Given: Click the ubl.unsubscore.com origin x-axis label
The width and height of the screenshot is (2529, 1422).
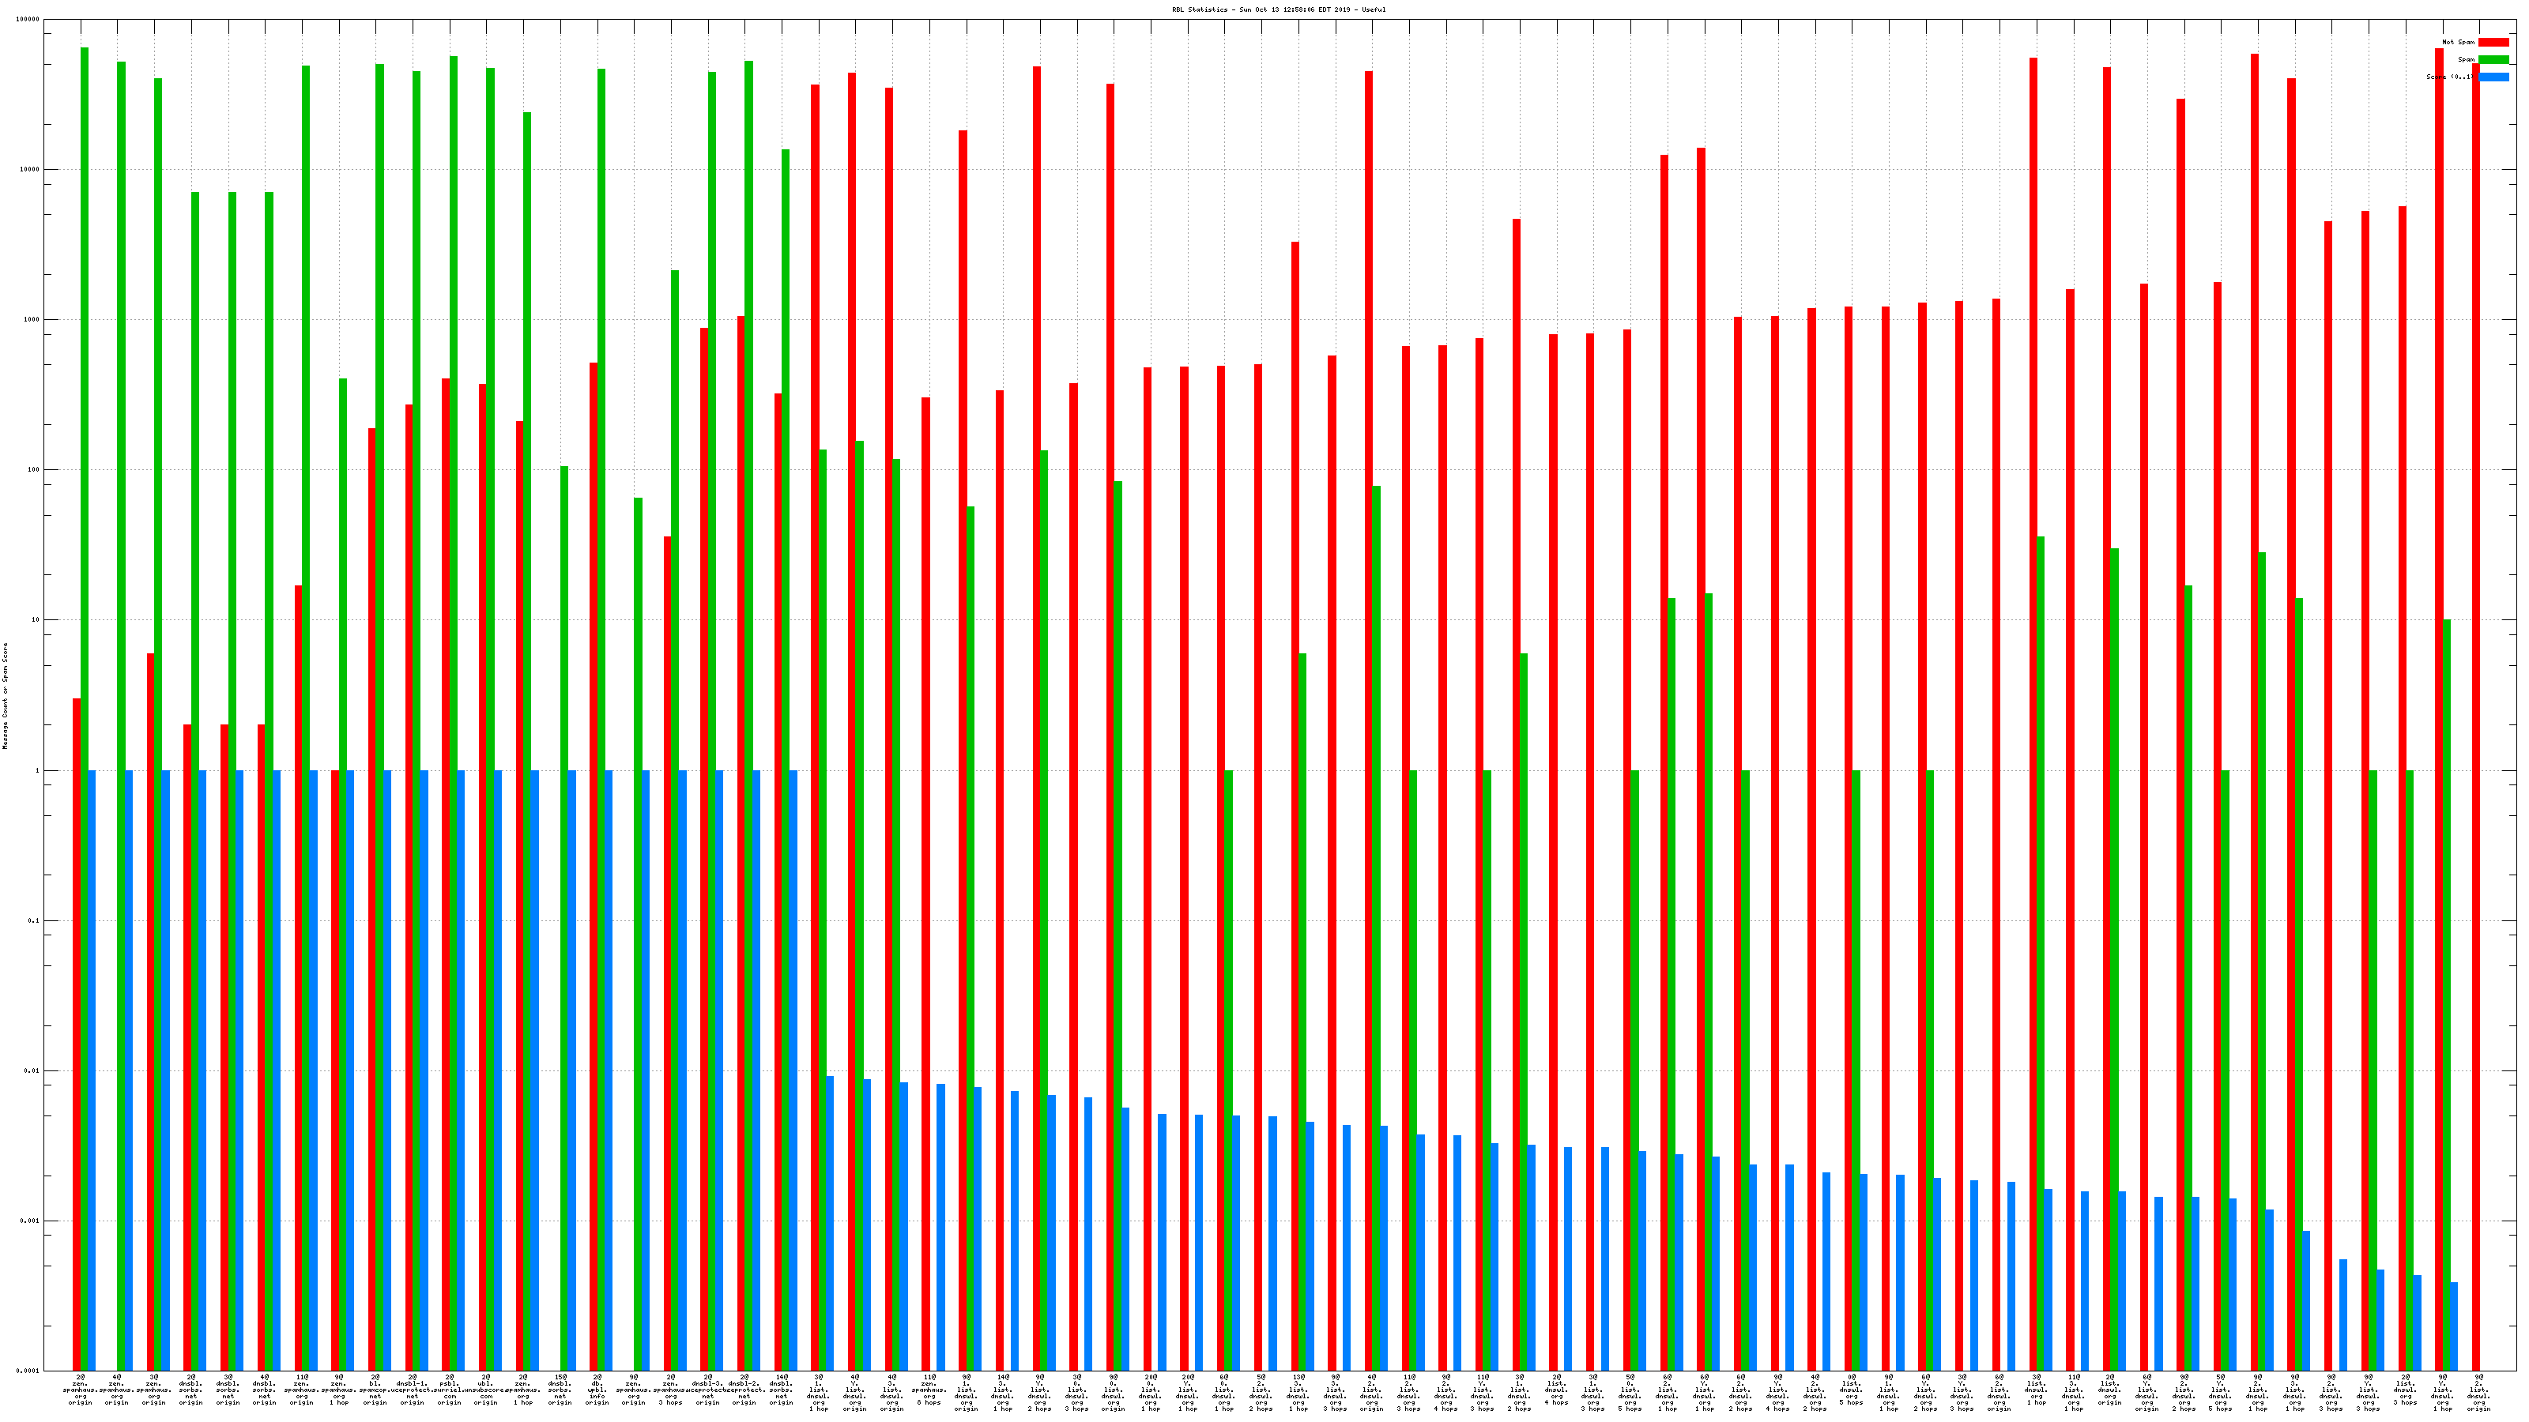Looking at the screenshot, I should [486, 1390].
